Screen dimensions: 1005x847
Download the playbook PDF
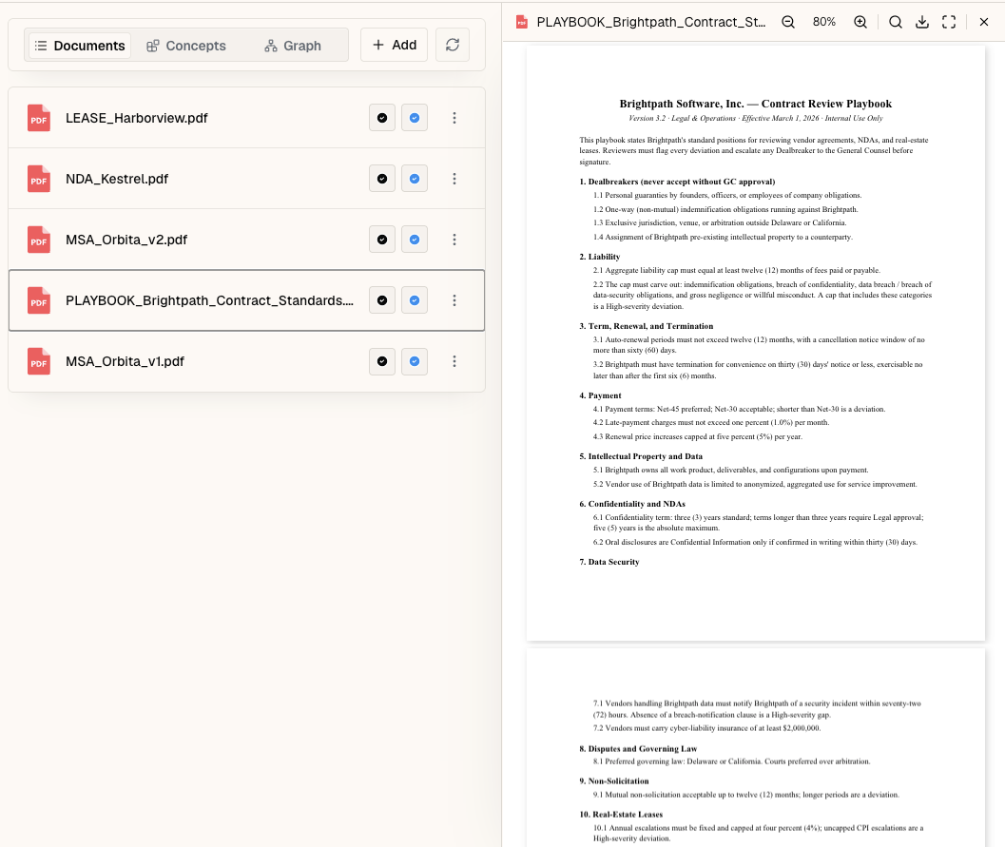[922, 22]
